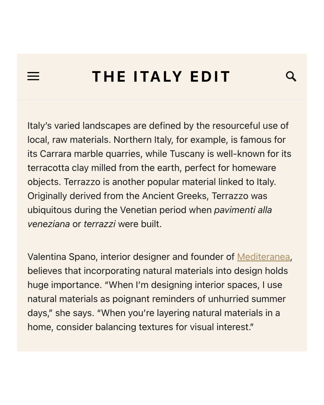Viewport: 324px width, 405px height.
Task: Click the italic word "terrazzi"
Action: click(100, 224)
